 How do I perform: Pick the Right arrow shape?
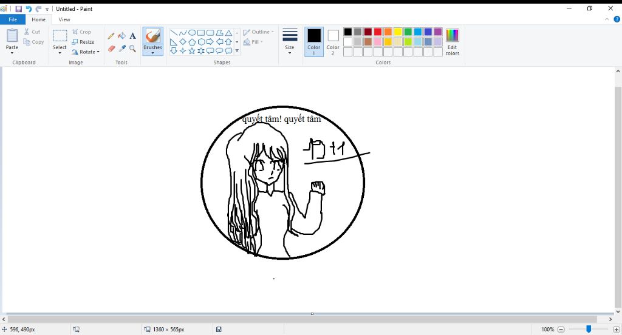(x=210, y=42)
